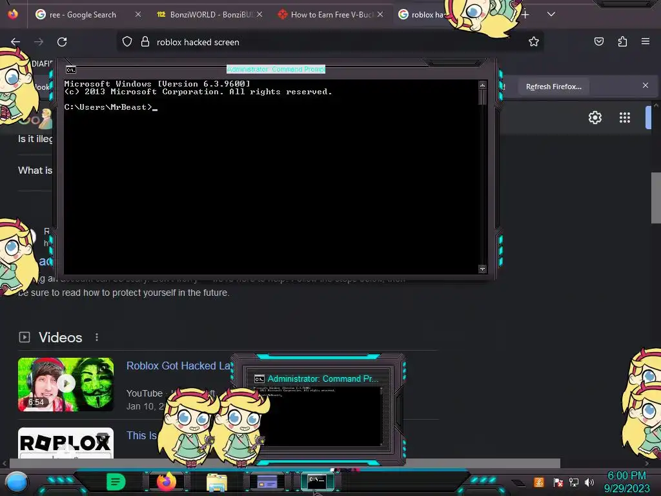
Task: Open the volume speaker tray icon
Action: pyautogui.click(x=589, y=482)
